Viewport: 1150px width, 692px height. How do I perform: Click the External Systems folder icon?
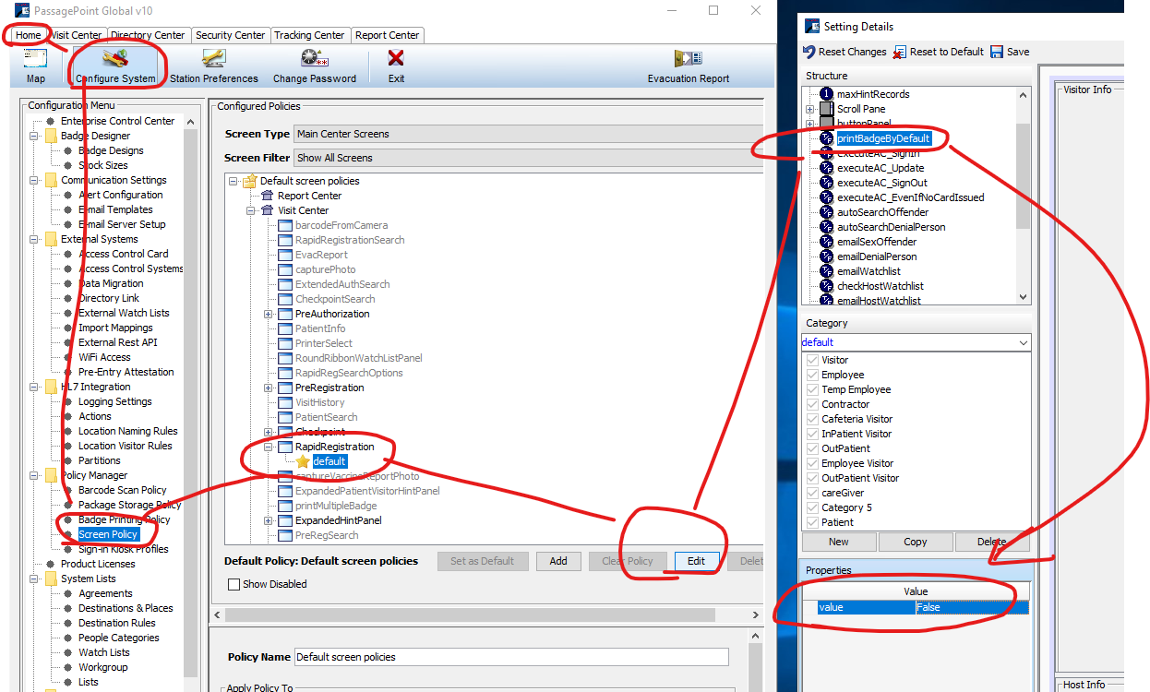click(x=50, y=239)
